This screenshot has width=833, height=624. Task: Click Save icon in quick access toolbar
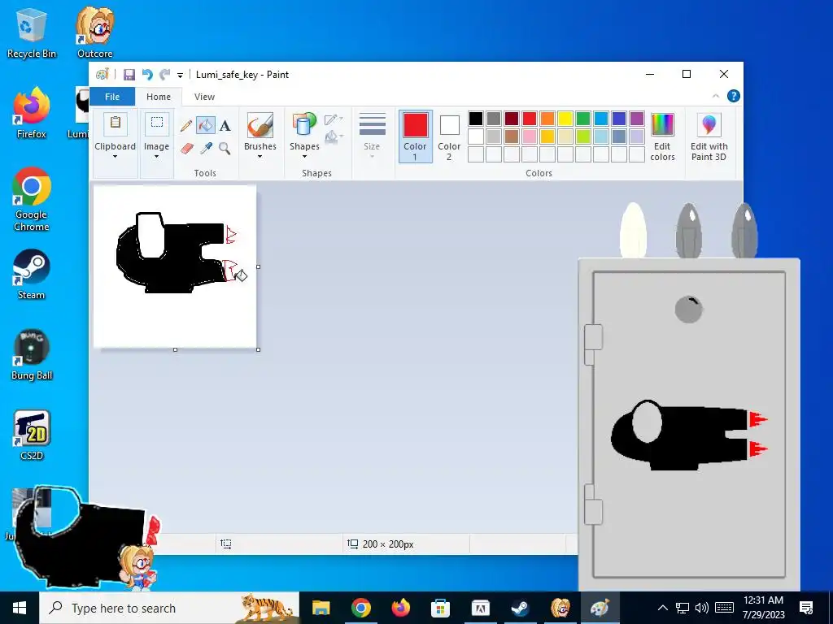[129, 75]
